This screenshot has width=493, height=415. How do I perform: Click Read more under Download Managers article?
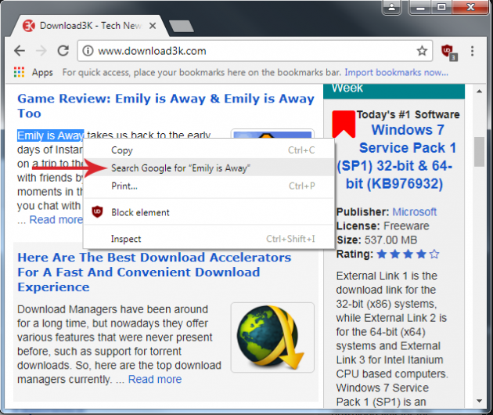(155, 379)
